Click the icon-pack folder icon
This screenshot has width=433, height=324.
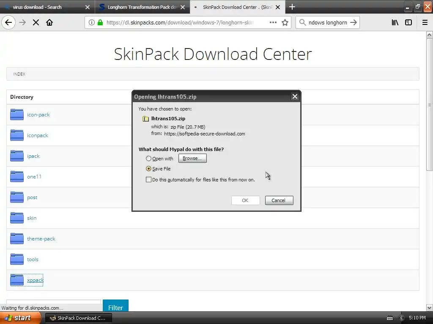pyautogui.click(x=17, y=114)
